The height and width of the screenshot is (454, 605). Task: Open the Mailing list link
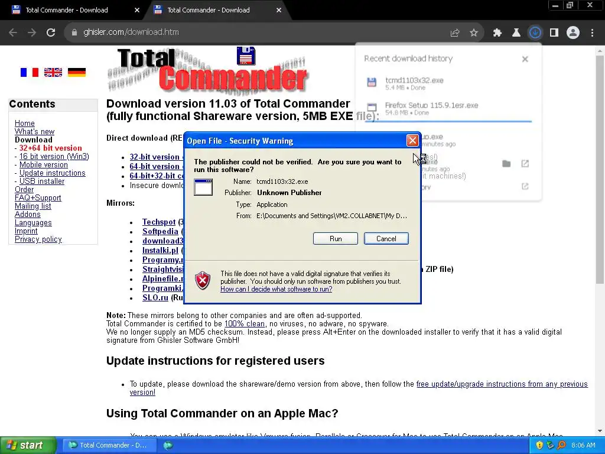[33, 206]
